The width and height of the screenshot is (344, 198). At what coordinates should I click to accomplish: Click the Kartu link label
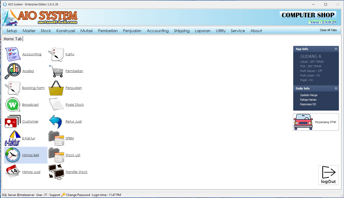click(70, 54)
